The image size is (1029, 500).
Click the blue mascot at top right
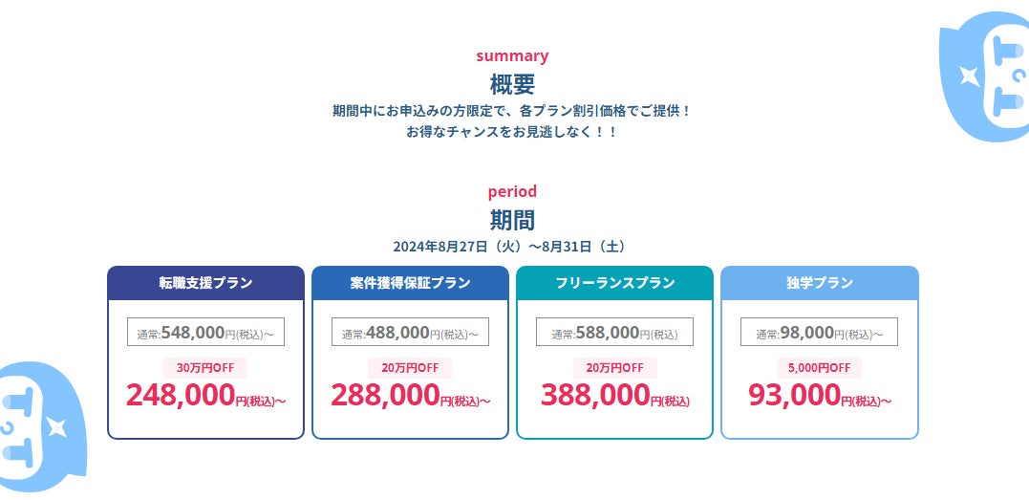coord(988,78)
